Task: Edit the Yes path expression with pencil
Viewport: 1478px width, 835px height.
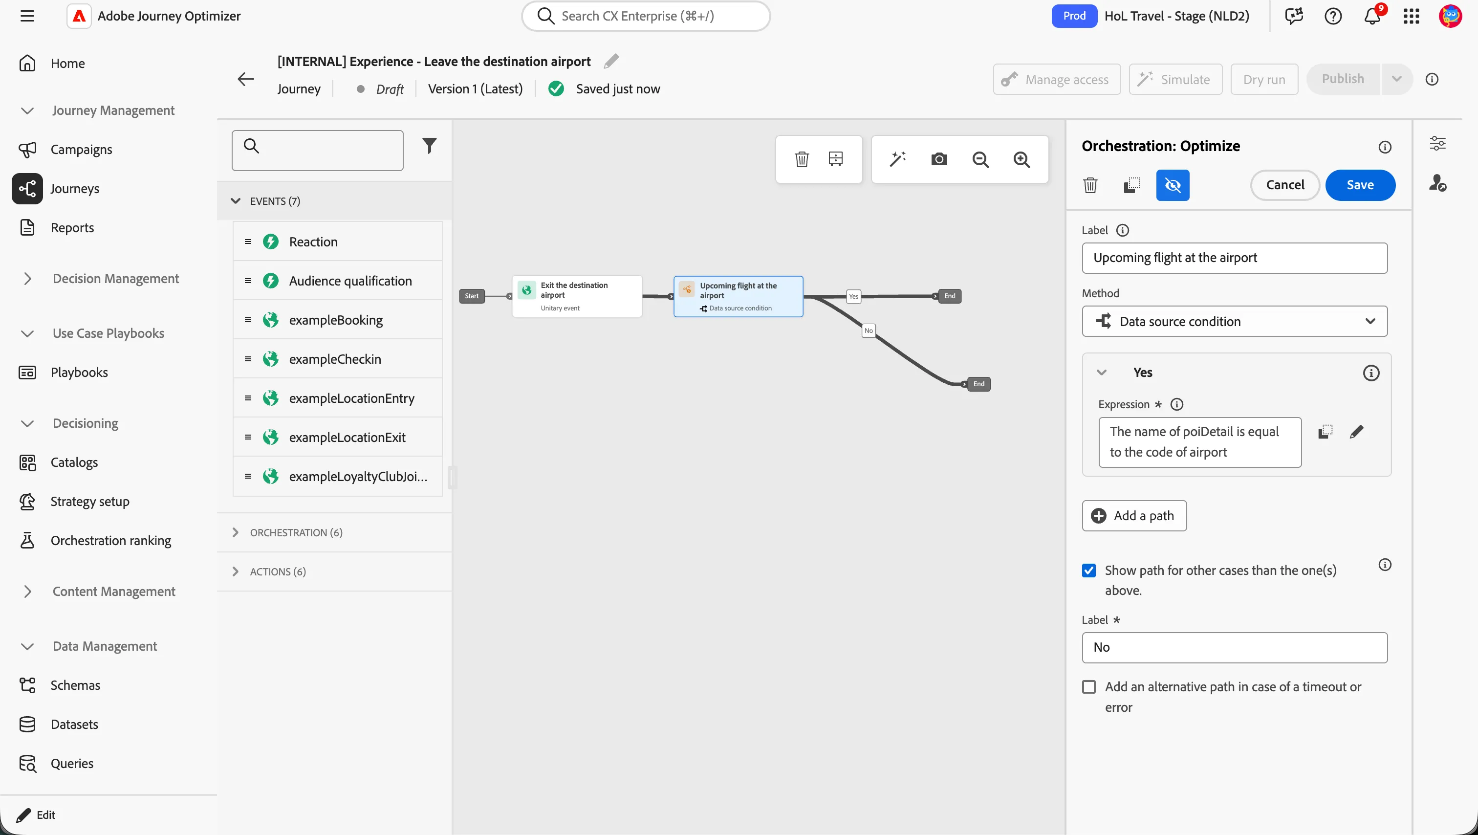Action: tap(1356, 432)
